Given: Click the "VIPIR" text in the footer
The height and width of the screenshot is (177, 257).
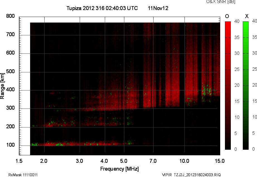Looking at the screenshot, I should coord(167,175).
